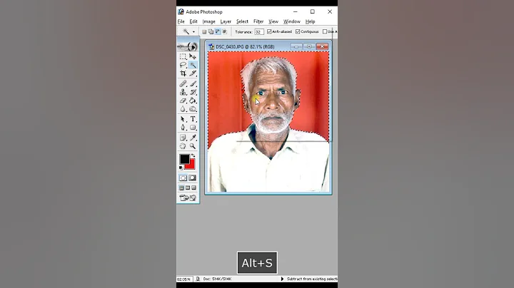
Task: Select the Lasso tool
Action: coord(183,65)
